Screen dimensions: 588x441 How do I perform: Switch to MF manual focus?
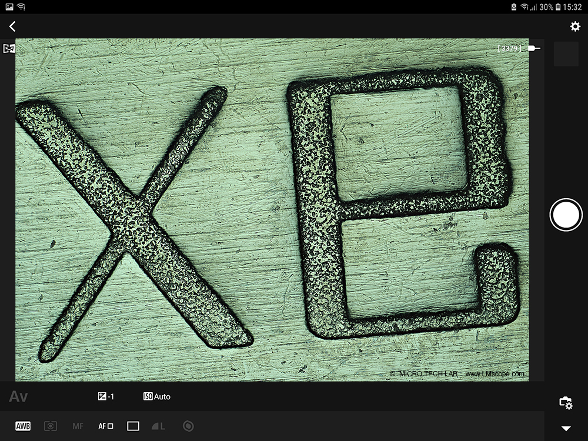tap(78, 426)
